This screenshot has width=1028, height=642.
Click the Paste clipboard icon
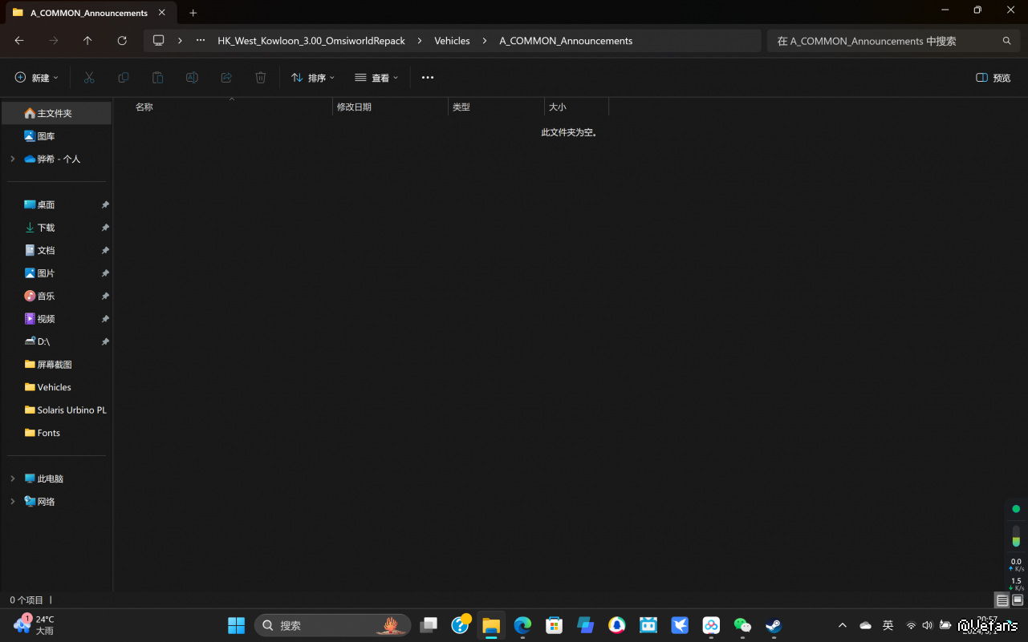158,78
